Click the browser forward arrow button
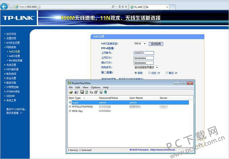 click(x=11, y=7)
